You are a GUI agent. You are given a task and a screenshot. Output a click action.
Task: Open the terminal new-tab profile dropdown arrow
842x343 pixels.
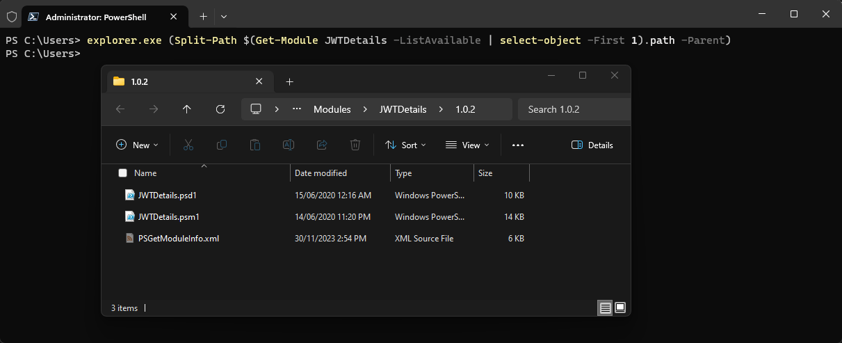(224, 15)
